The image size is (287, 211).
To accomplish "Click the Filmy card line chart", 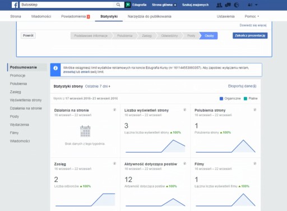I will [x=225, y=200].
